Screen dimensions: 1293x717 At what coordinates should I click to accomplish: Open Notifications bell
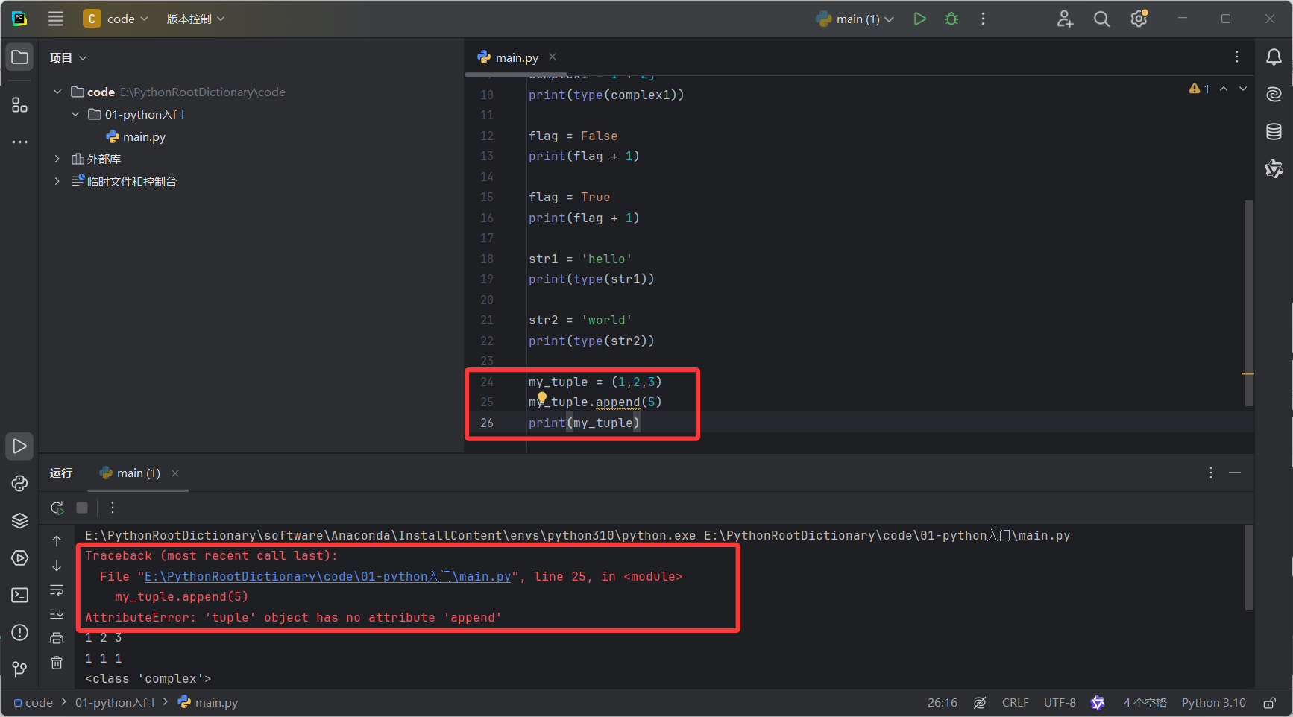pos(1274,57)
